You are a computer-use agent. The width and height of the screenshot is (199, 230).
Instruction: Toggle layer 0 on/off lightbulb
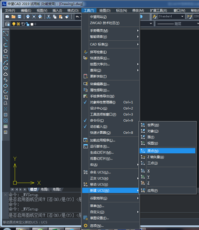pos(14,24)
